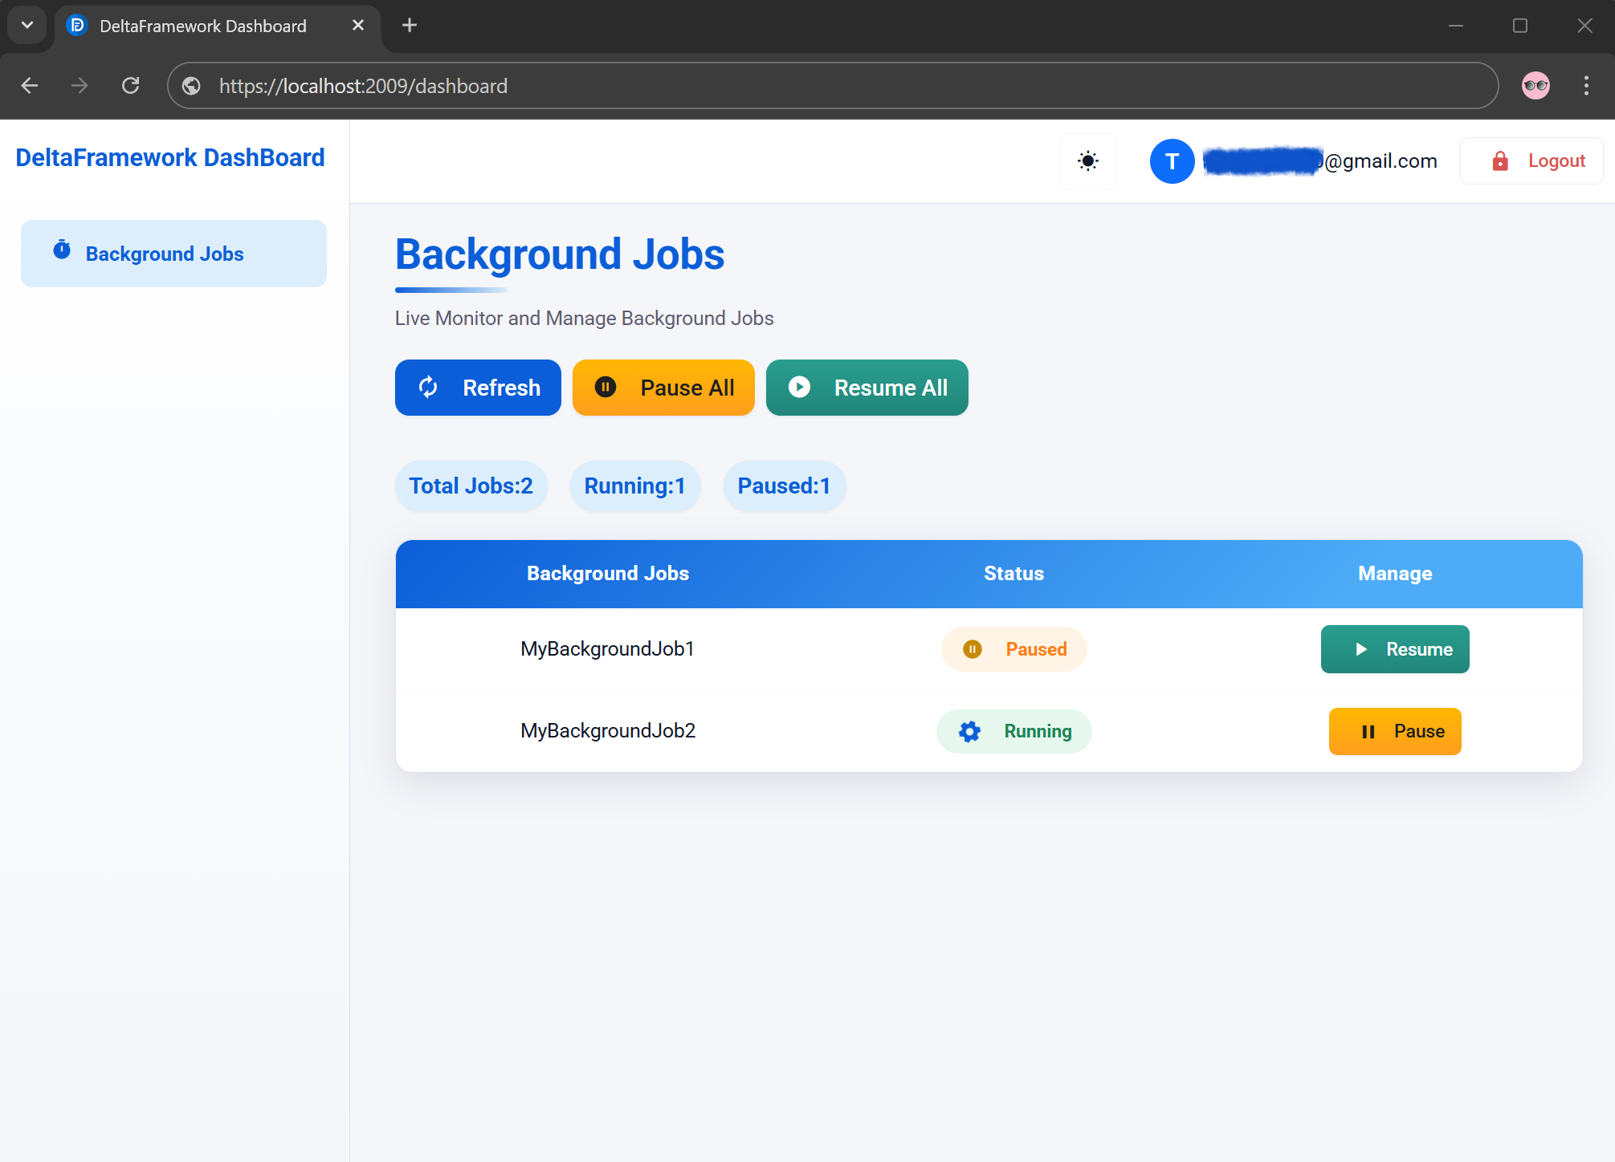1615x1162 pixels.
Task: Click the site info globe icon in address bar
Action: pyautogui.click(x=191, y=86)
